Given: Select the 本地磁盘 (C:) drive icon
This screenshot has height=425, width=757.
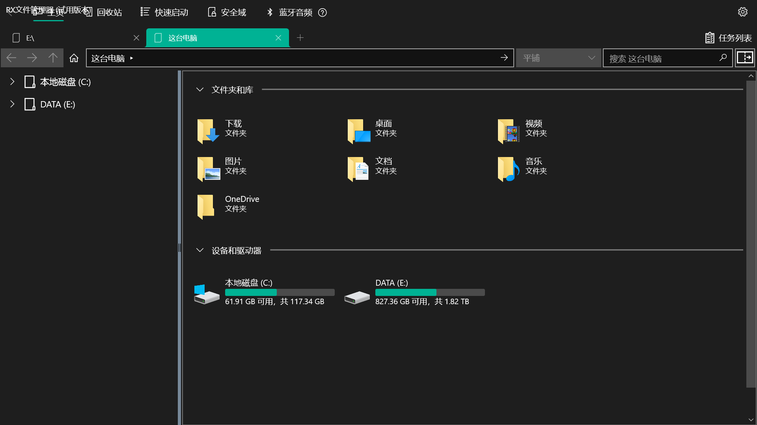Looking at the screenshot, I should click(207, 294).
